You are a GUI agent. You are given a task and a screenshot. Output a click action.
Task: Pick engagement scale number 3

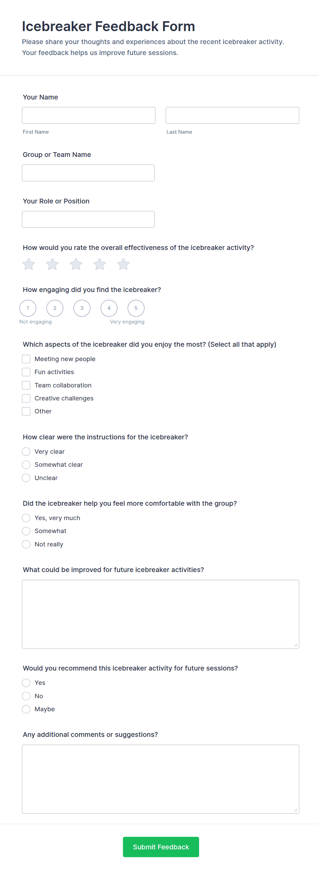(82, 308)
